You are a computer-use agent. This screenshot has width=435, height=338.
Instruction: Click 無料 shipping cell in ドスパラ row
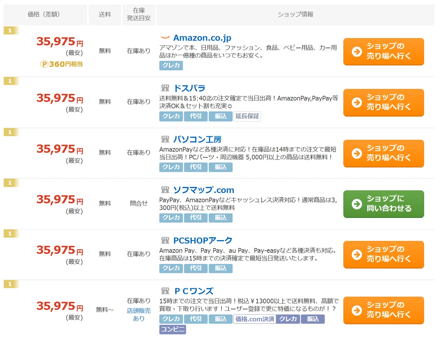click(105, 102)
